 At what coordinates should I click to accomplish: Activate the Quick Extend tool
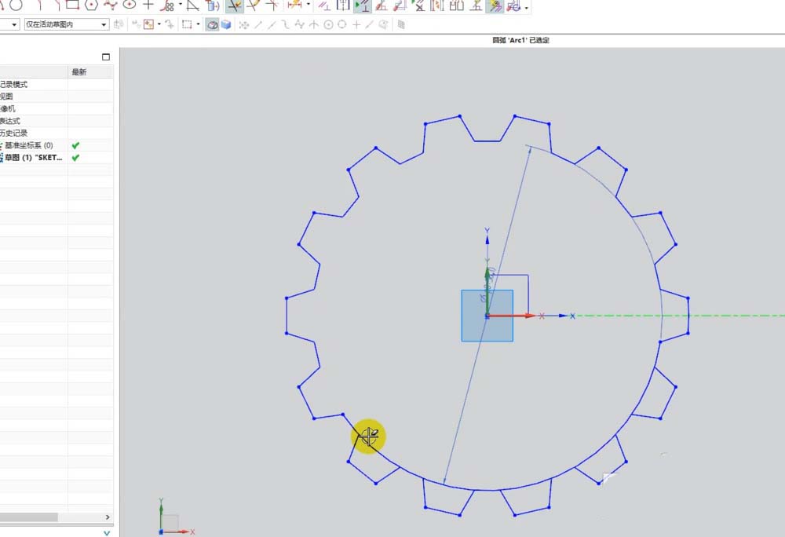click(x=253, y=5)
